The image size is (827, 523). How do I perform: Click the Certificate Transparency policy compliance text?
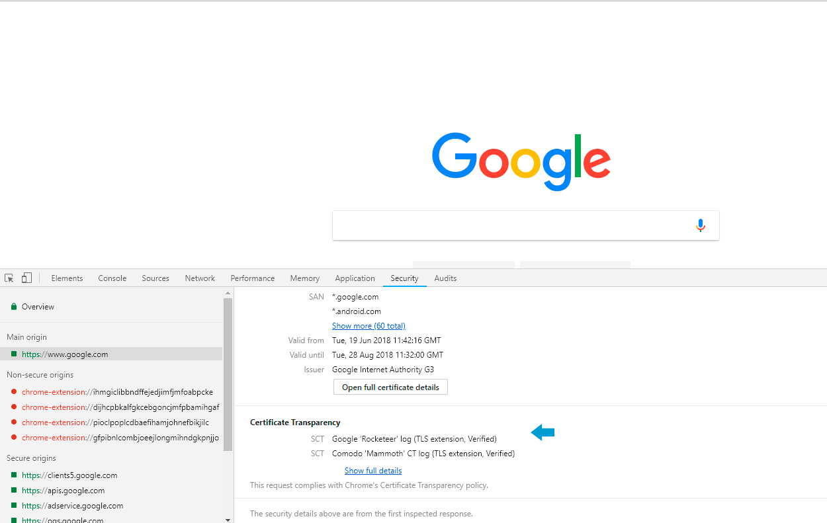(x=369, y=485)
